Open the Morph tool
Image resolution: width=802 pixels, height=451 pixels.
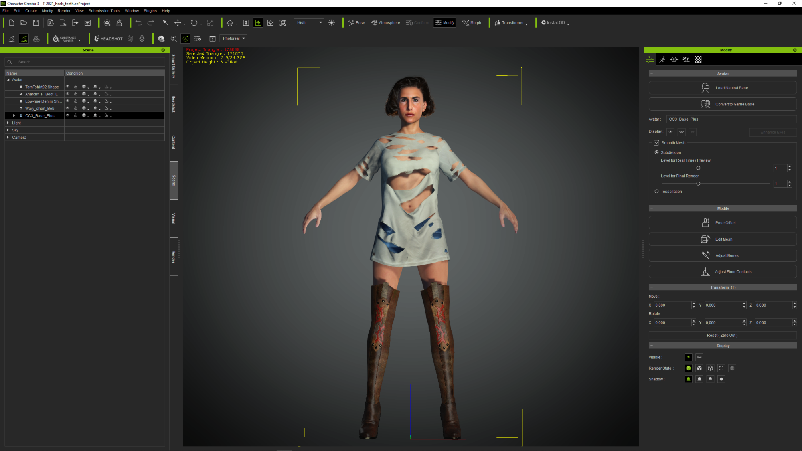[x=472, y=23]
